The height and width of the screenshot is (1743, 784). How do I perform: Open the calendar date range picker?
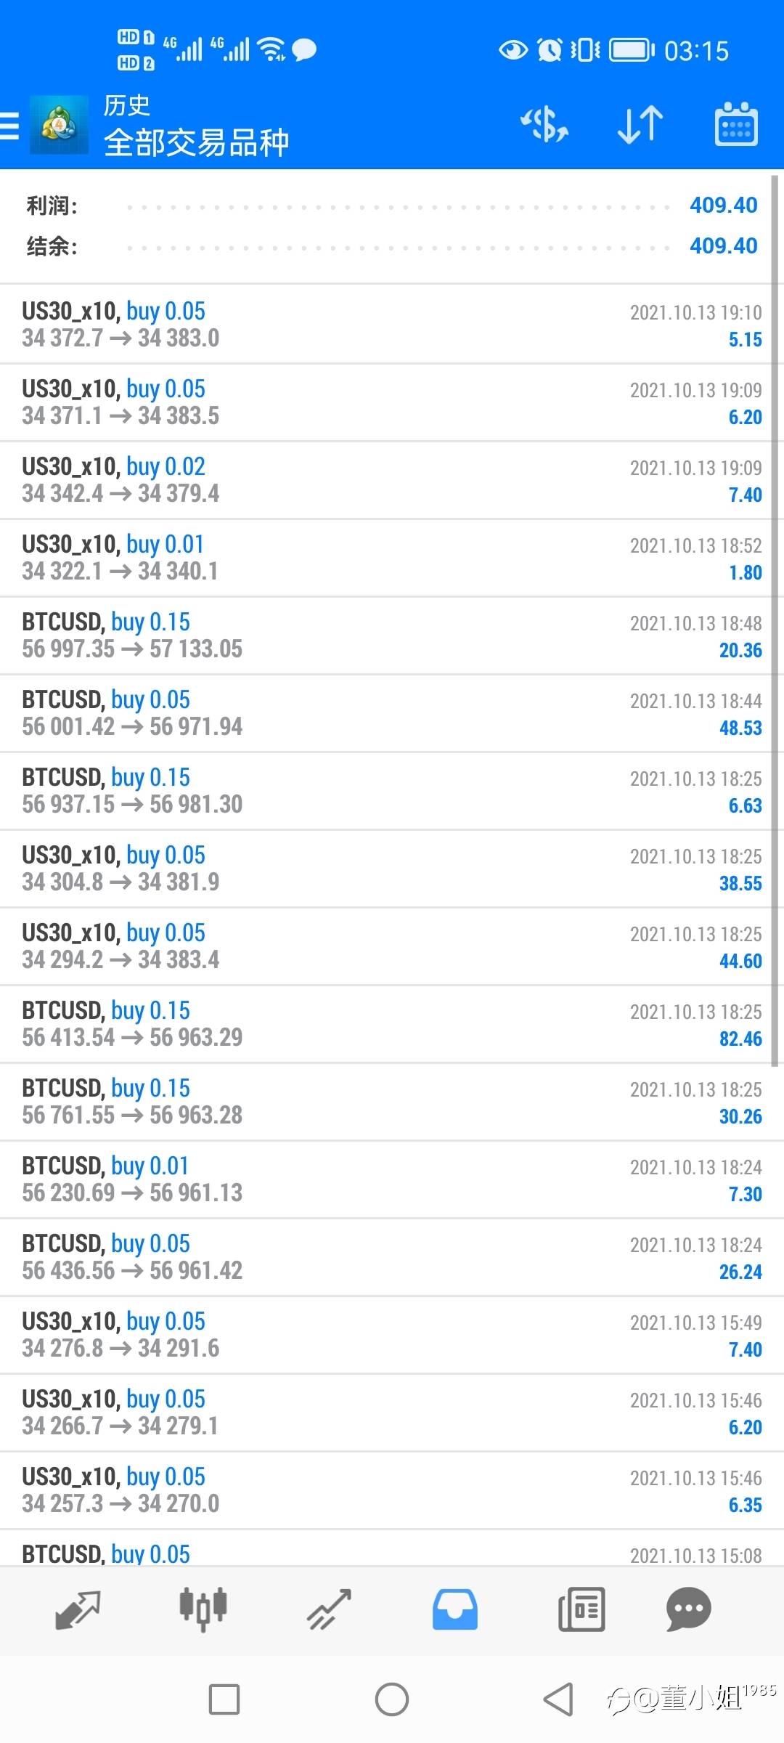(736, 125)
